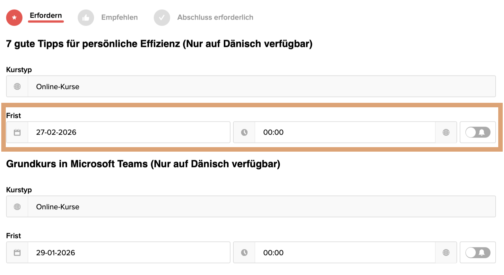504x275 pixels.
Task: Click globe icon in the first Kurstyp field
Action: (17, 86)
